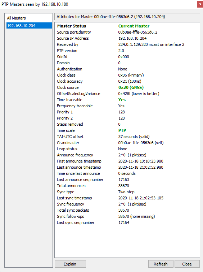Click the Total announces value 38670
The height and width of the screenshot is (272, 203).
[123, 186]
